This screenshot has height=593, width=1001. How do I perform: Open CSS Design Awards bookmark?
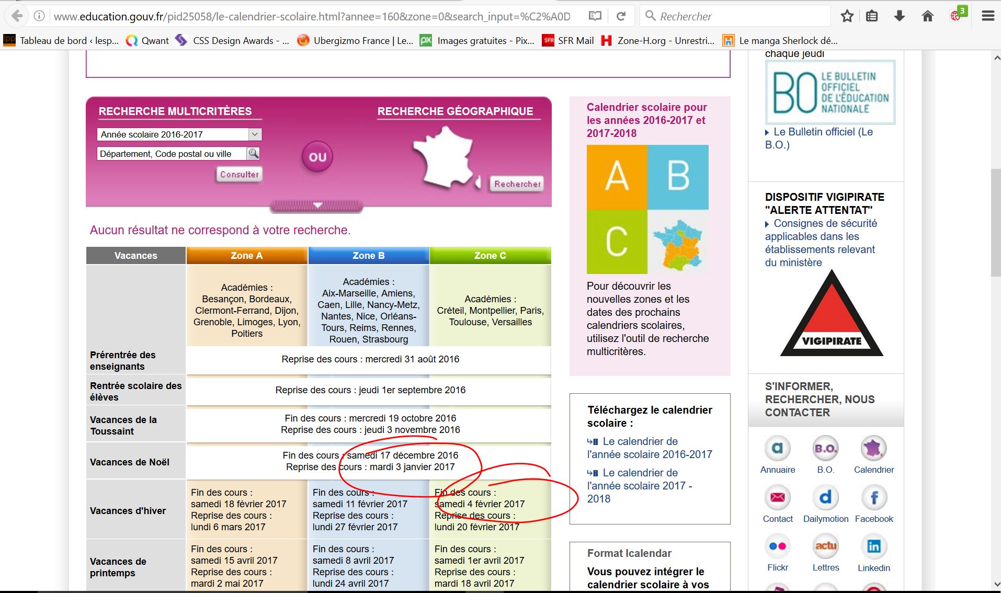click(x=232, y=40)
